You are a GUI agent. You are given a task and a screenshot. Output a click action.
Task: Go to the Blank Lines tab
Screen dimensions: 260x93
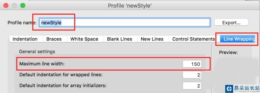click(120, 39)
